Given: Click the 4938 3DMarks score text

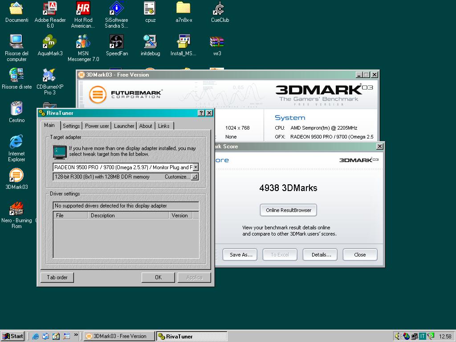Looking at the screenshot, I should [288, 188].
